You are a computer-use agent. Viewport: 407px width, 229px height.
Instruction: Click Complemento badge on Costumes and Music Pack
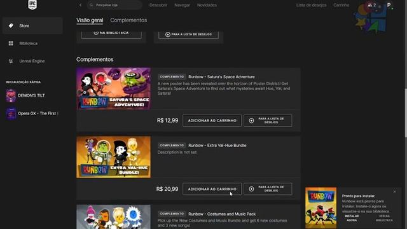click(172, 214)
